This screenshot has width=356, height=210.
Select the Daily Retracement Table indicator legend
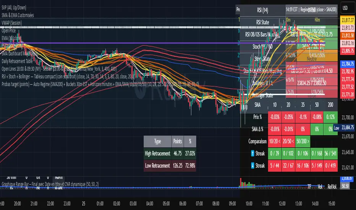coord(17,61)
